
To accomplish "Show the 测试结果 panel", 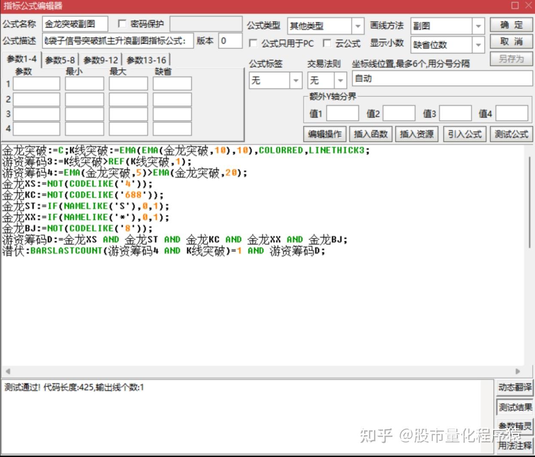I will tap(515, 407).
